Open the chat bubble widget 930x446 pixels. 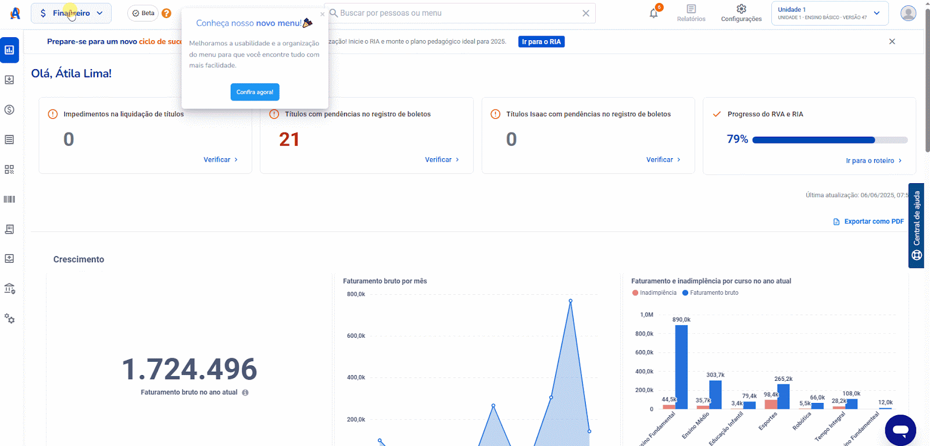coord(900,430)
